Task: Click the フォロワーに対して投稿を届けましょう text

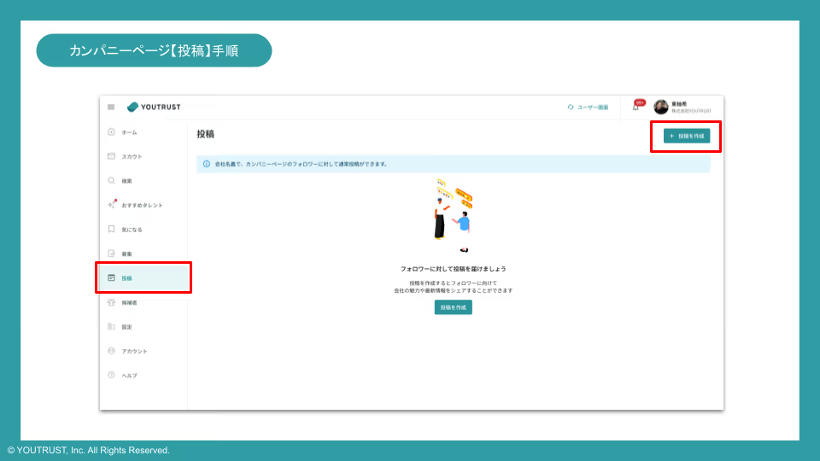Action: pyautogui.click(x=453, y=269)
